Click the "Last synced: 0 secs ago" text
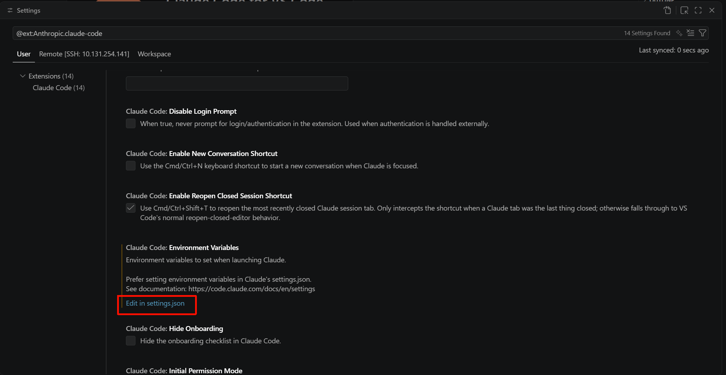The image size is (726, 375). coord(674,50)
